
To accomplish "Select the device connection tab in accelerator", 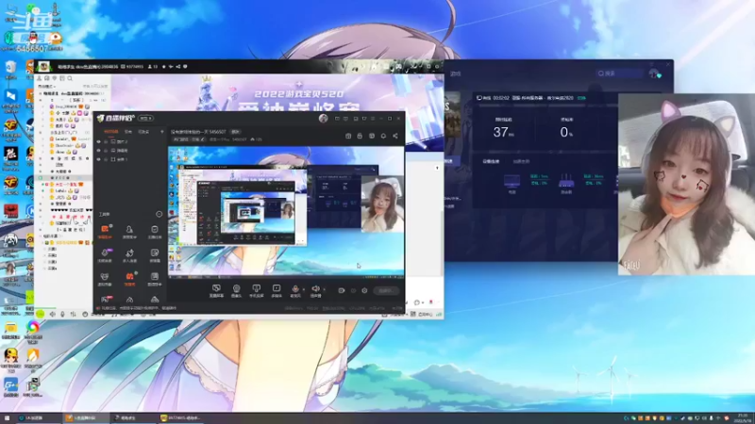I will pos(491,161).
